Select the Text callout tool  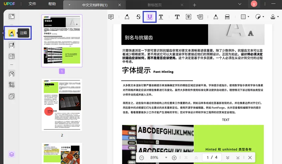coord(200,17)
